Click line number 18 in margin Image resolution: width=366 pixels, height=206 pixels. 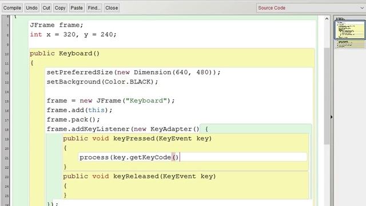point(7,130)
